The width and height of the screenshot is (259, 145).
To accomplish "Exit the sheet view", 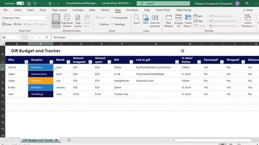I will coord(17,24).
